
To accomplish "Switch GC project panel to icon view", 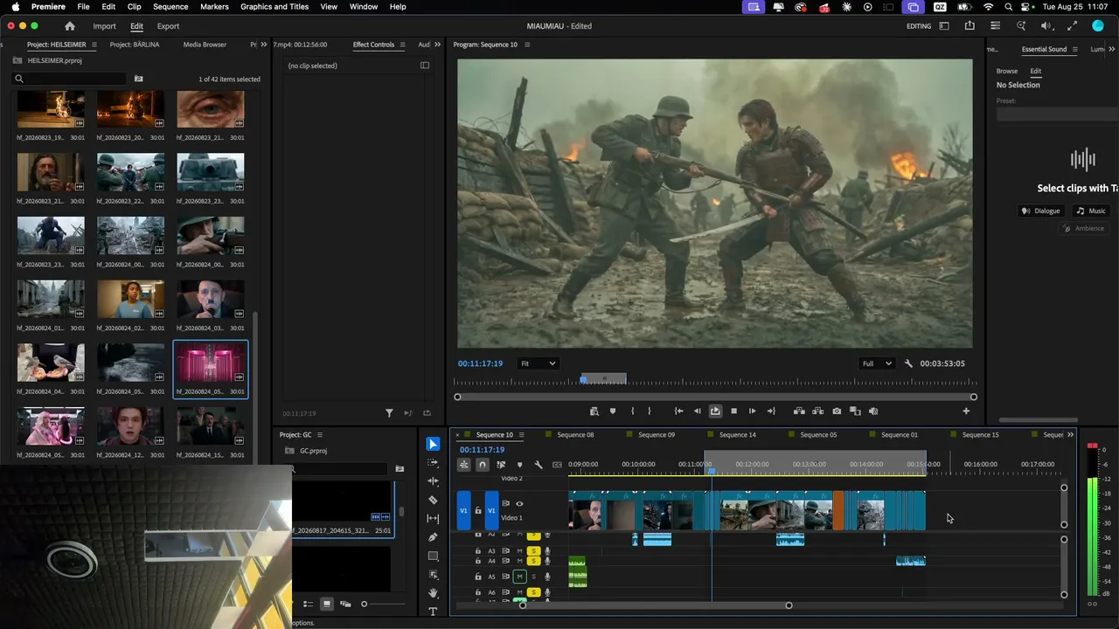I will 327,604.
